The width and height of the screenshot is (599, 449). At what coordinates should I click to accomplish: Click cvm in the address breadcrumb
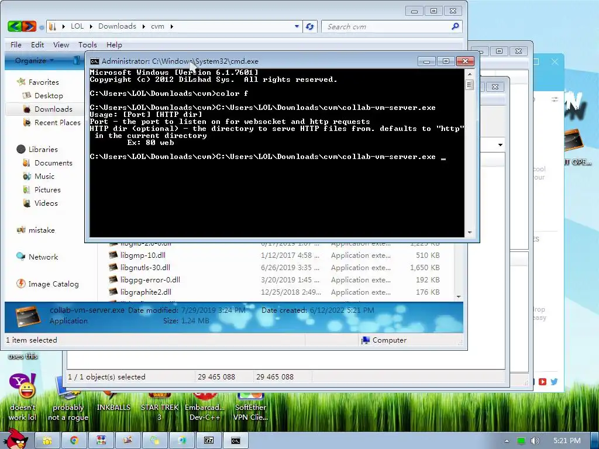pos(157,26)
